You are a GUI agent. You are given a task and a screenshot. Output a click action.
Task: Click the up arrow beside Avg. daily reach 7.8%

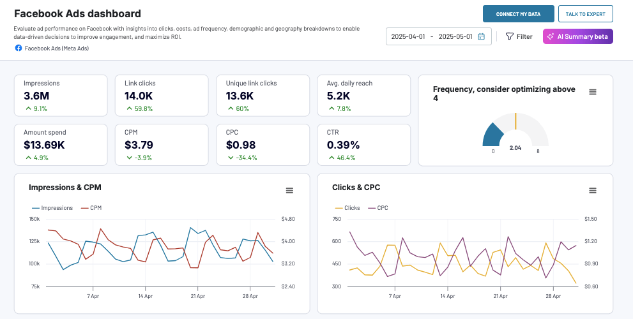pyautogui.click(x=332, y=108)
